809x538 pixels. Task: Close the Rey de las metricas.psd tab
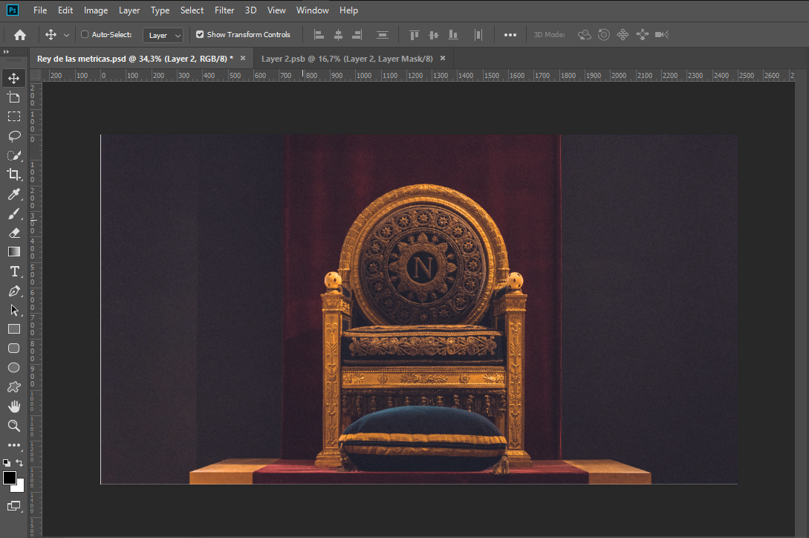(x=243, y=59)
